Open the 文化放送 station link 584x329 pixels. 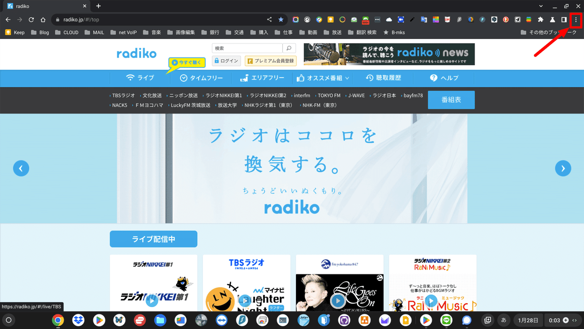(x=152, y=96)
